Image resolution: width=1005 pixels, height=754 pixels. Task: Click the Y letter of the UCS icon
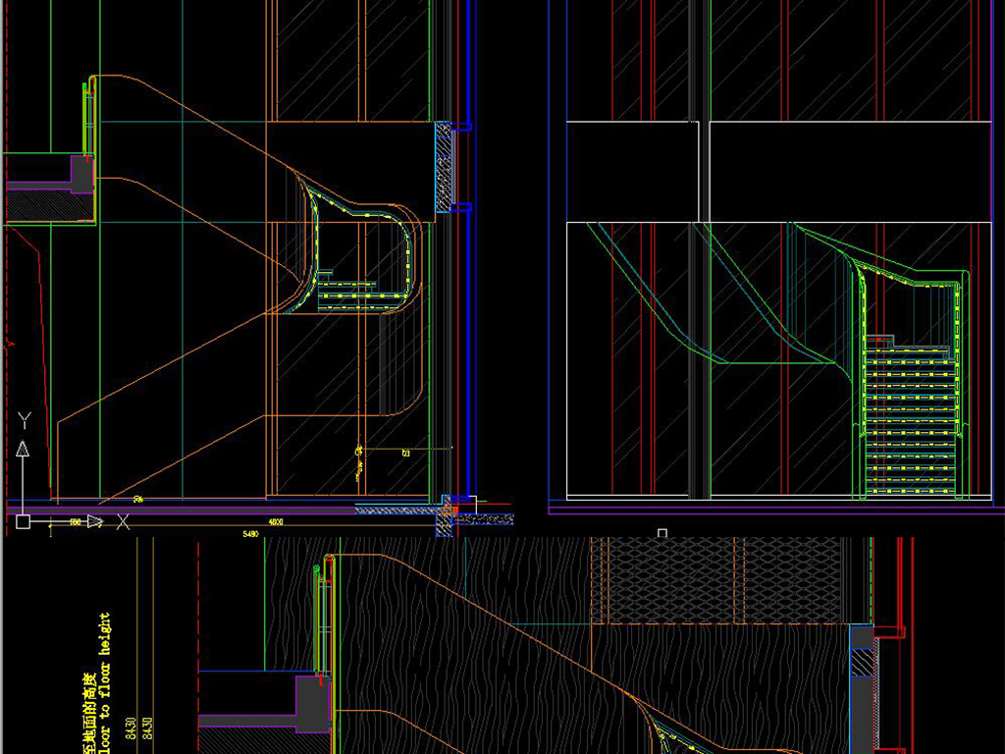(x=25, y=421)
